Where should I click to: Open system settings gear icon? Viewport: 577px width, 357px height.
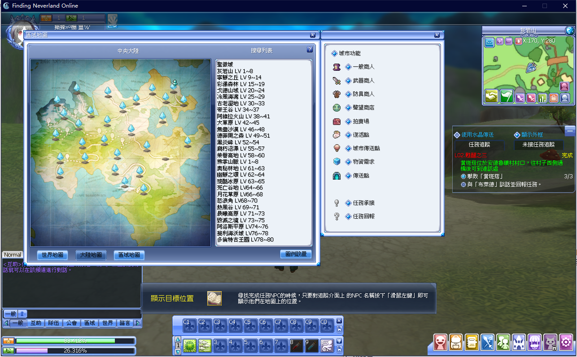pyautogui.click(x=566, y=342)
